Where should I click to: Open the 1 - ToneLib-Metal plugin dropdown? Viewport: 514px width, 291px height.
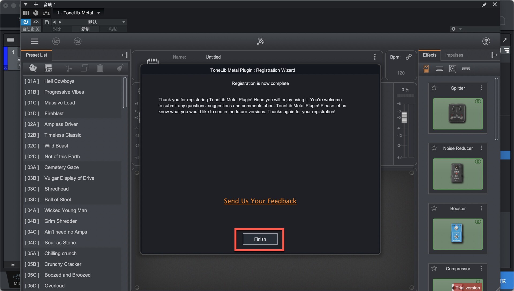79,13
